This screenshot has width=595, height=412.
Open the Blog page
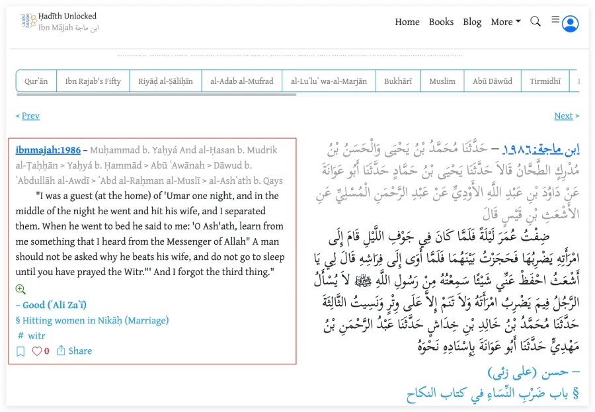(x=472, y=22)
